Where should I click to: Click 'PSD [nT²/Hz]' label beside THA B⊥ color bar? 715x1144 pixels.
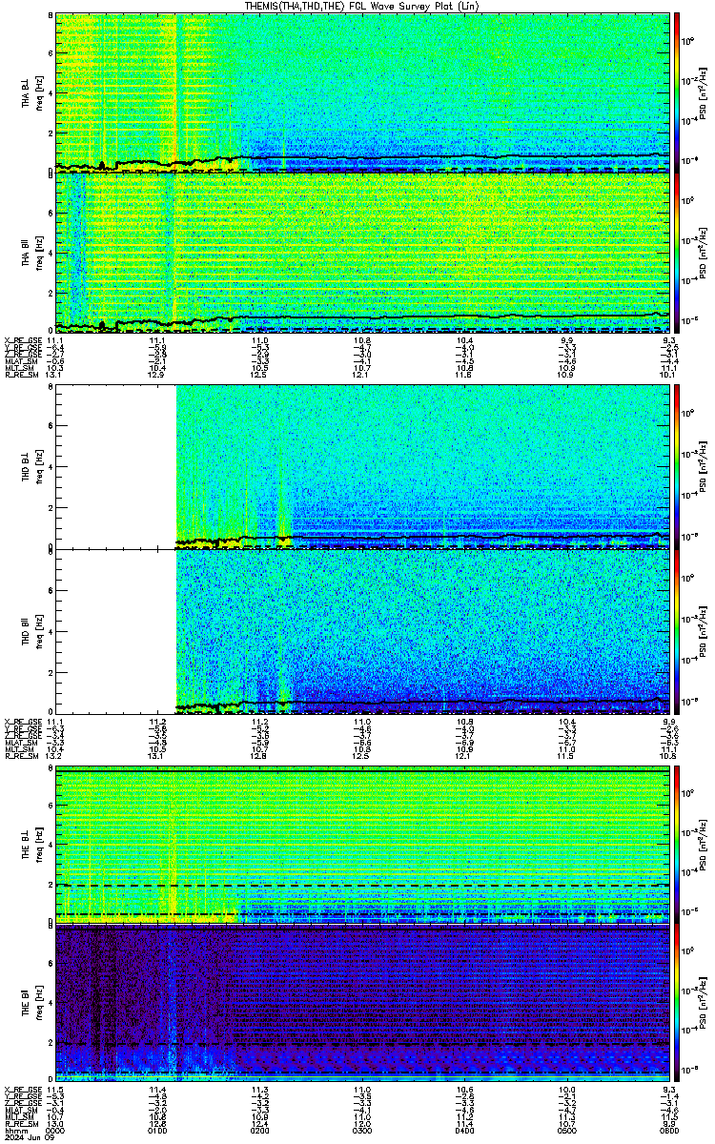pyautogui.click(x=701, y=92)
